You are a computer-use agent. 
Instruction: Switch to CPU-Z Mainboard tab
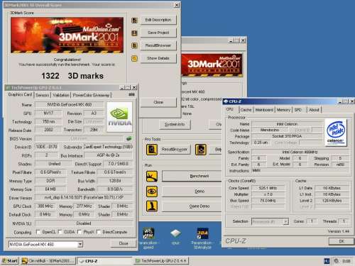(x=264, y=110)
